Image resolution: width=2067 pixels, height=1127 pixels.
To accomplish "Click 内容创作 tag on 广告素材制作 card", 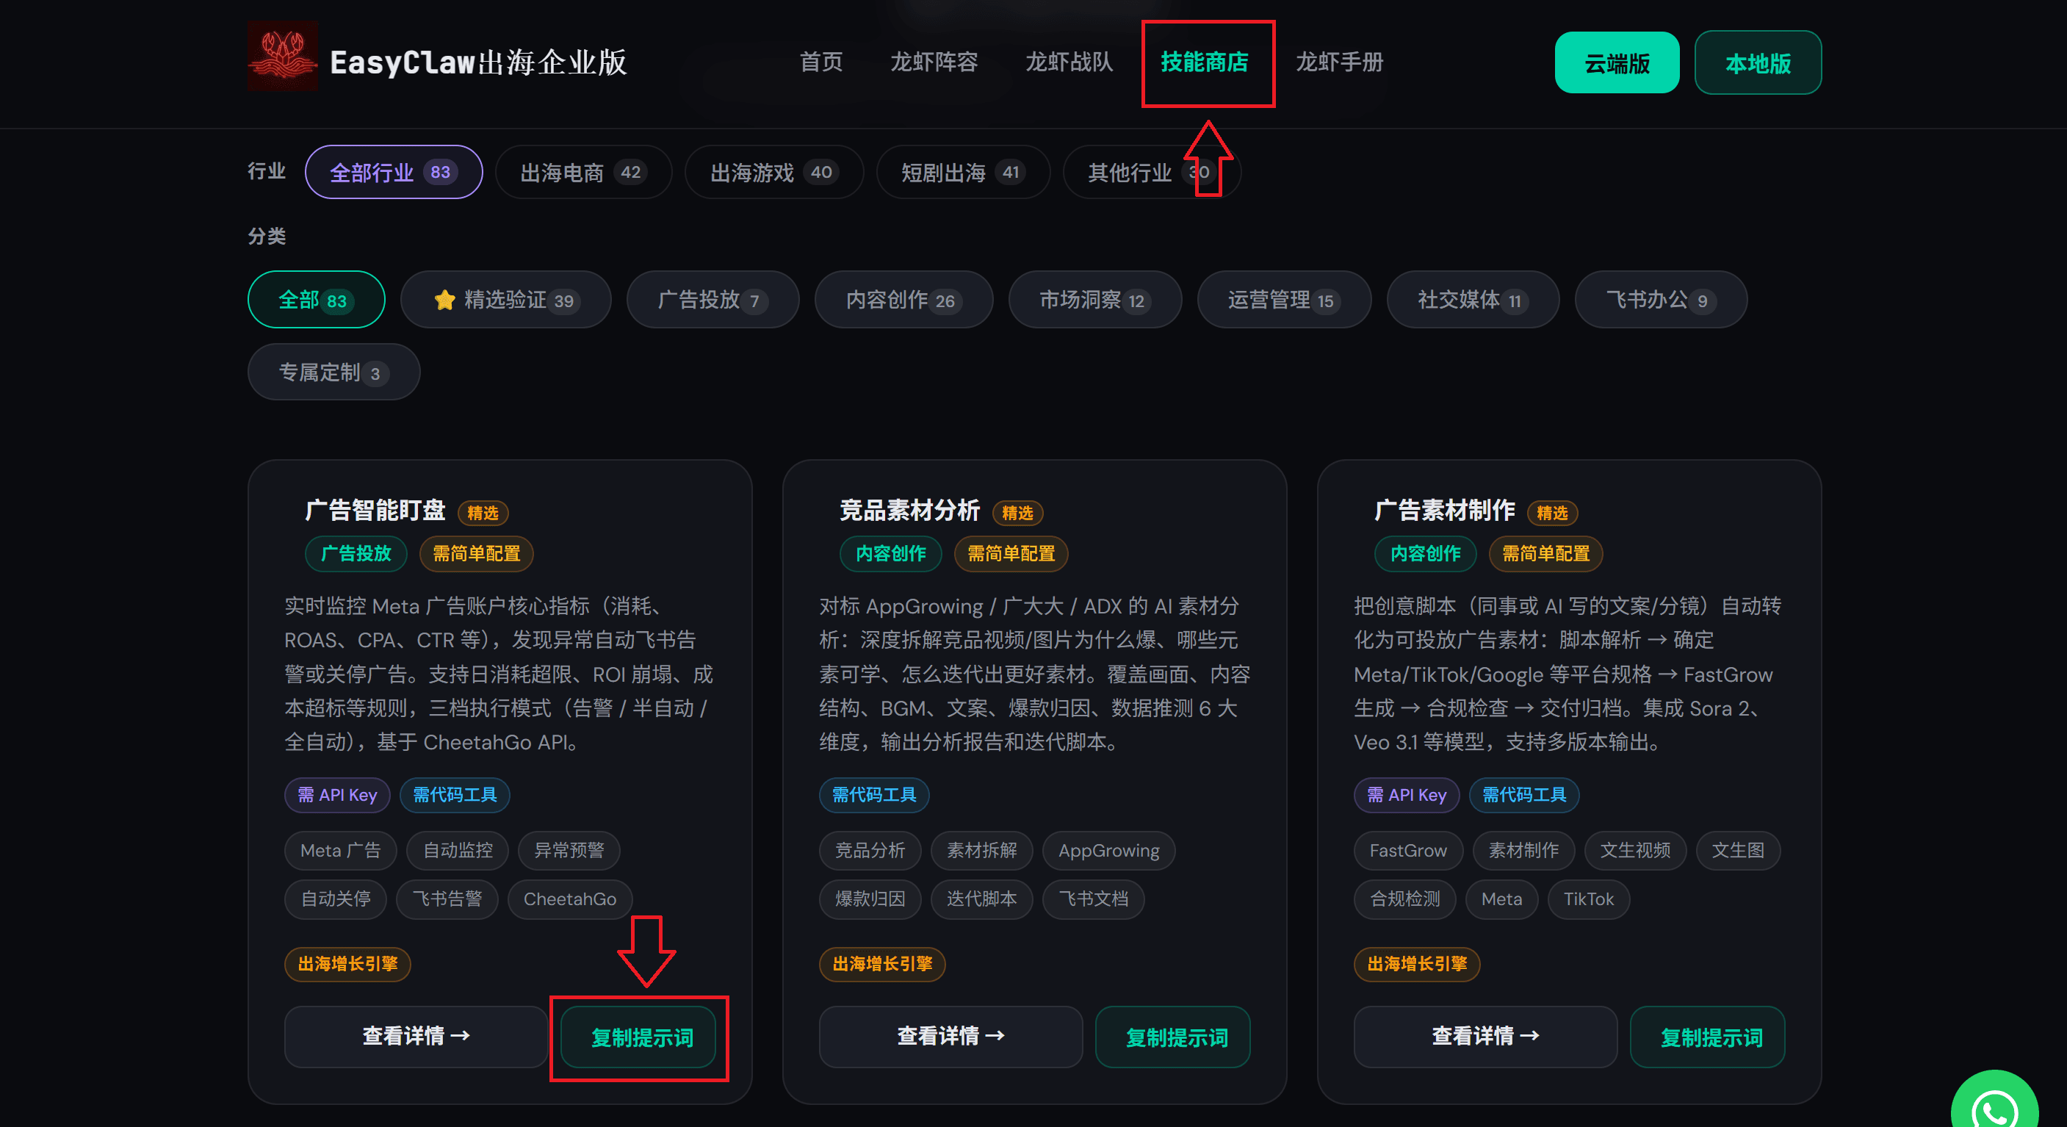I will pyautogui.click(x=1426, y=554).
